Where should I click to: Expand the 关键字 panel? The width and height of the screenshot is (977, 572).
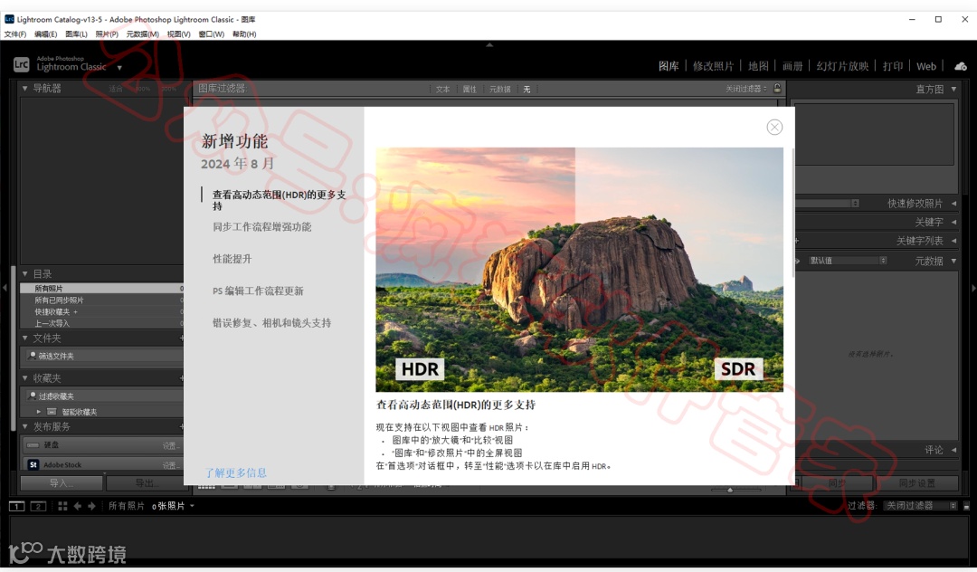click(x=953, y=222)
